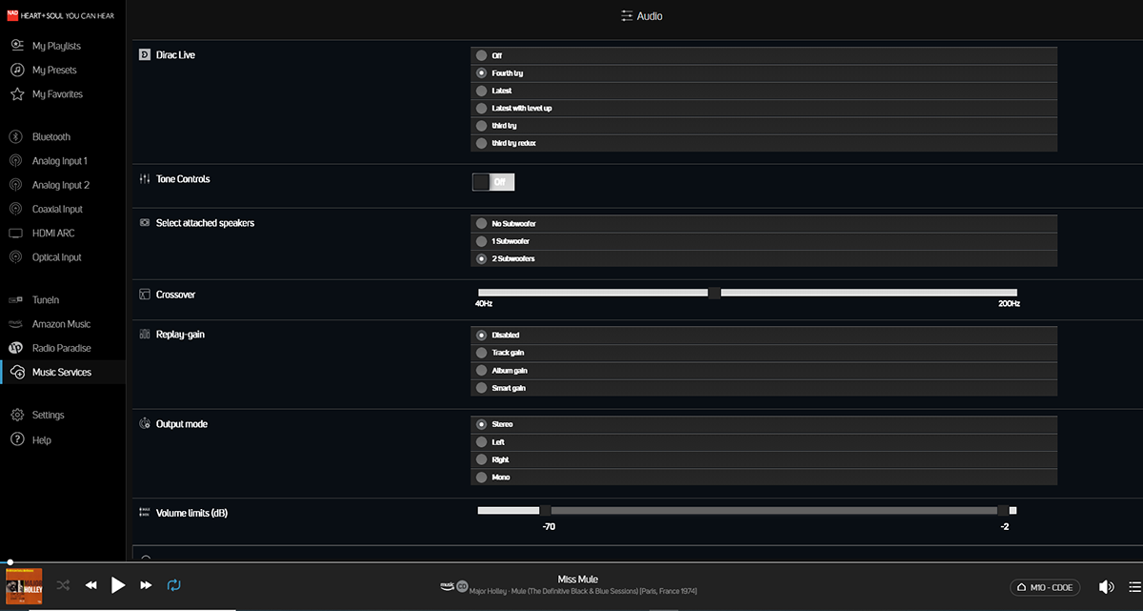The image size is (1143, 611).
Task: Select the "third try redux" Dirac filter
Action: tap(764, 143)
